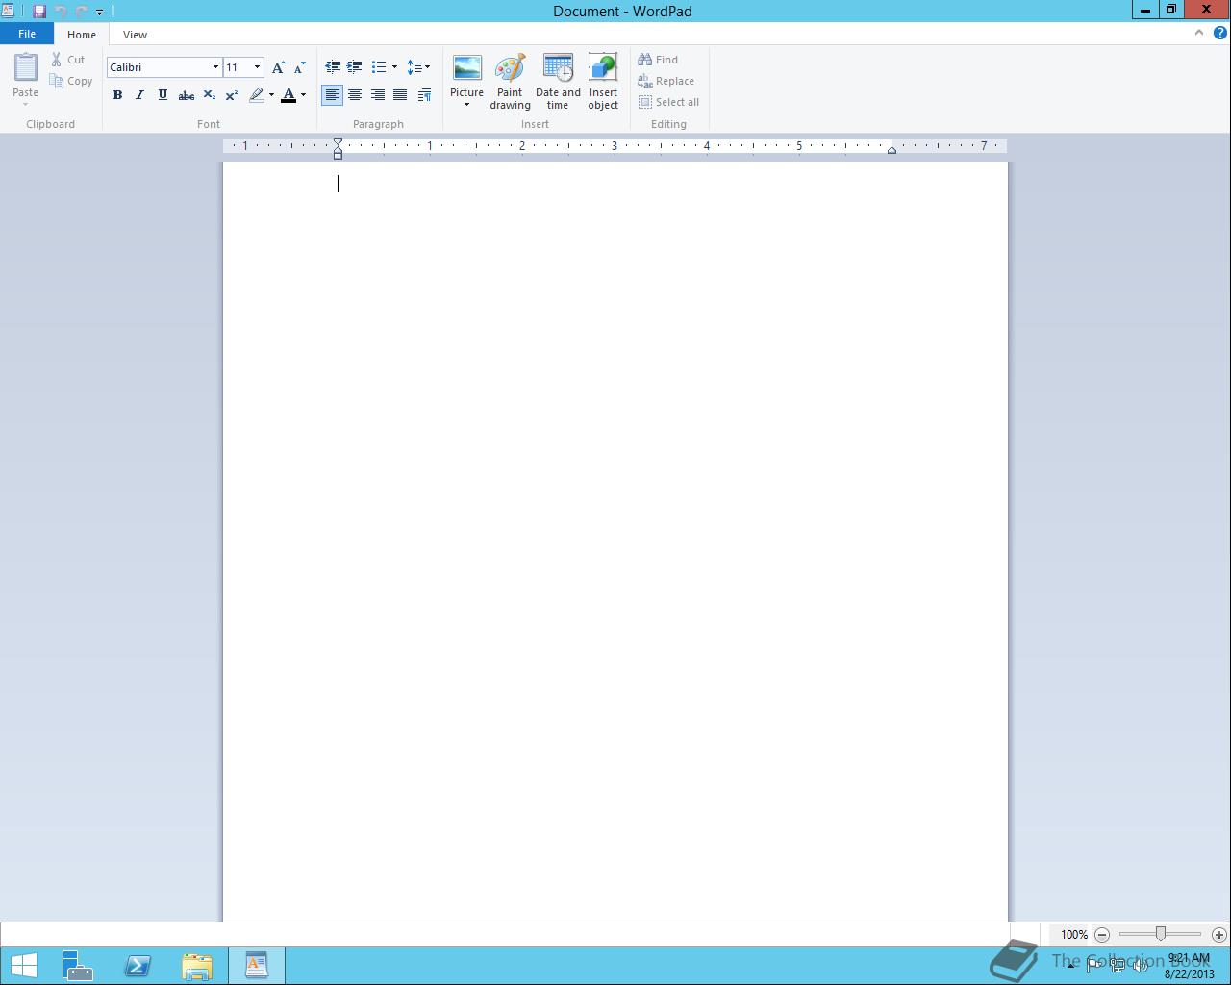The height and width of the screenshot is (985, 1231).
Task: Open File Explorer from taskbar
Action: (197, 965)
